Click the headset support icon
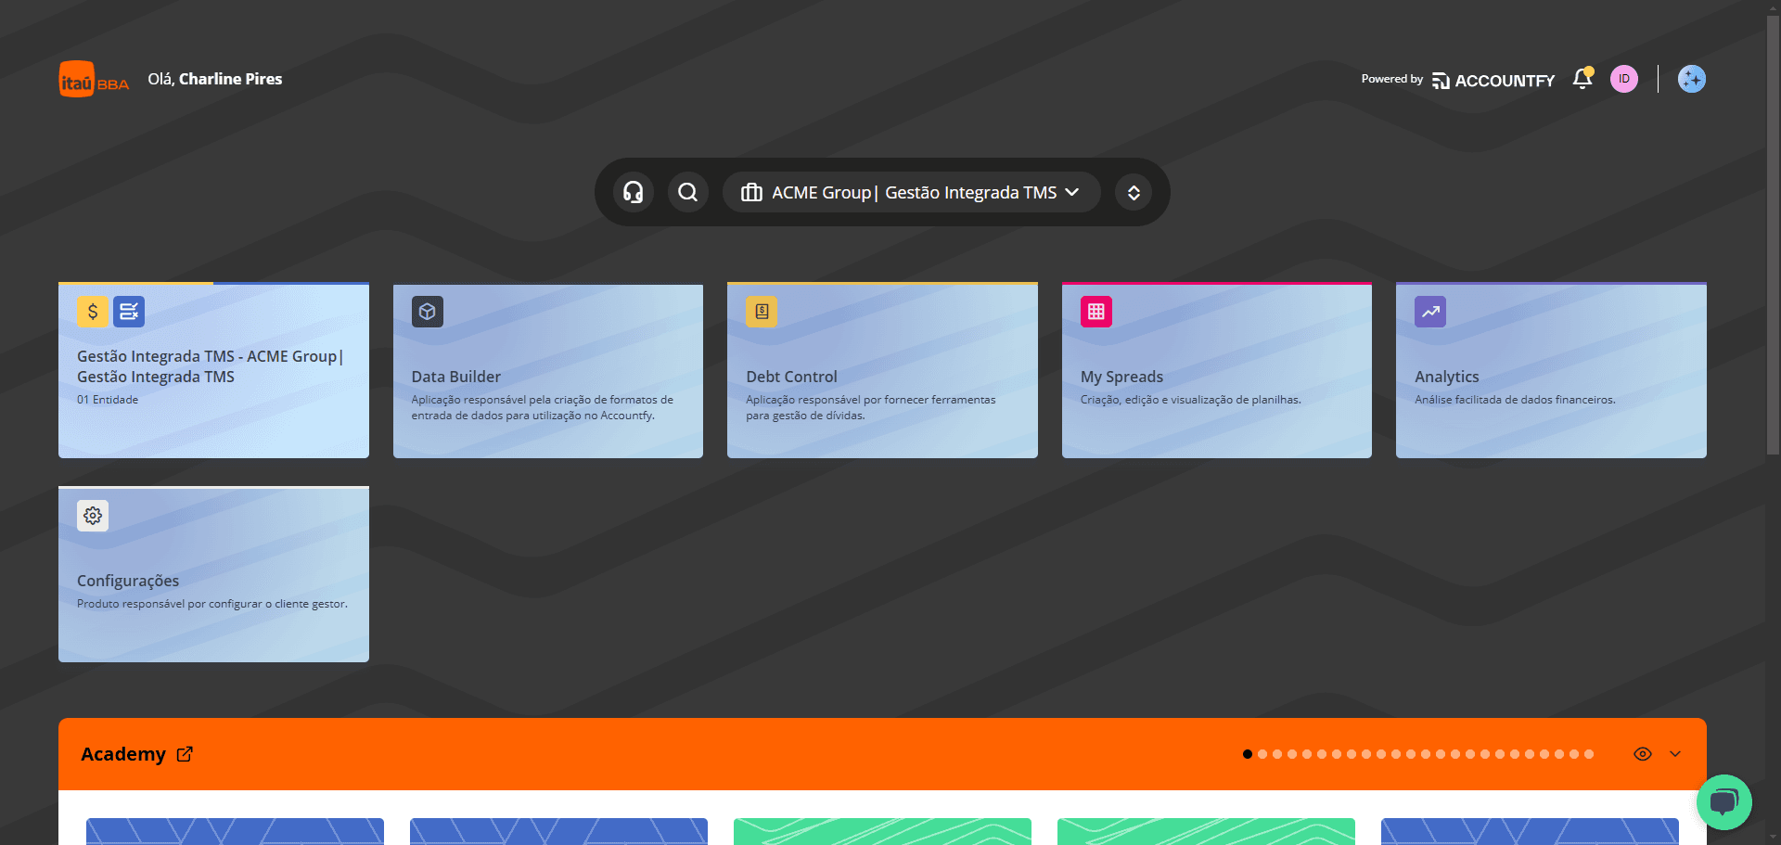The height and width of the screenshot is (845, 1781). 634,192
